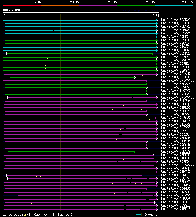Image resolution: width=196 pixels, height=217 pixels.
Task: Click the cyan ~100% identity legend segment
Action: tap(174, 6)
